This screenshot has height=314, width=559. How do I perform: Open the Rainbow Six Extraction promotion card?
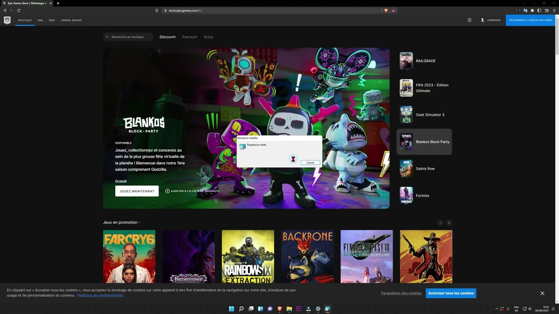click(248, 256)
